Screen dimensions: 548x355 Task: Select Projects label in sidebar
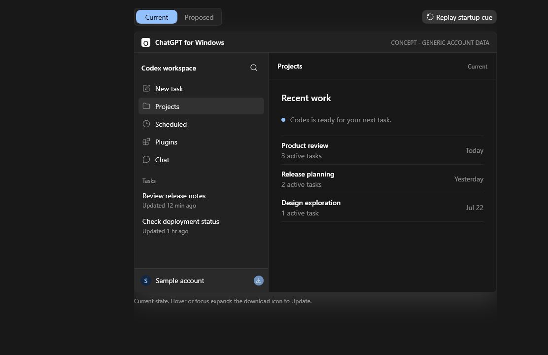167,106
